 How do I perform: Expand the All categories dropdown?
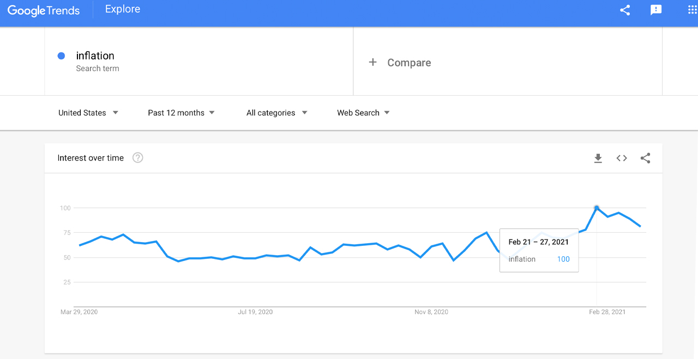276,113
